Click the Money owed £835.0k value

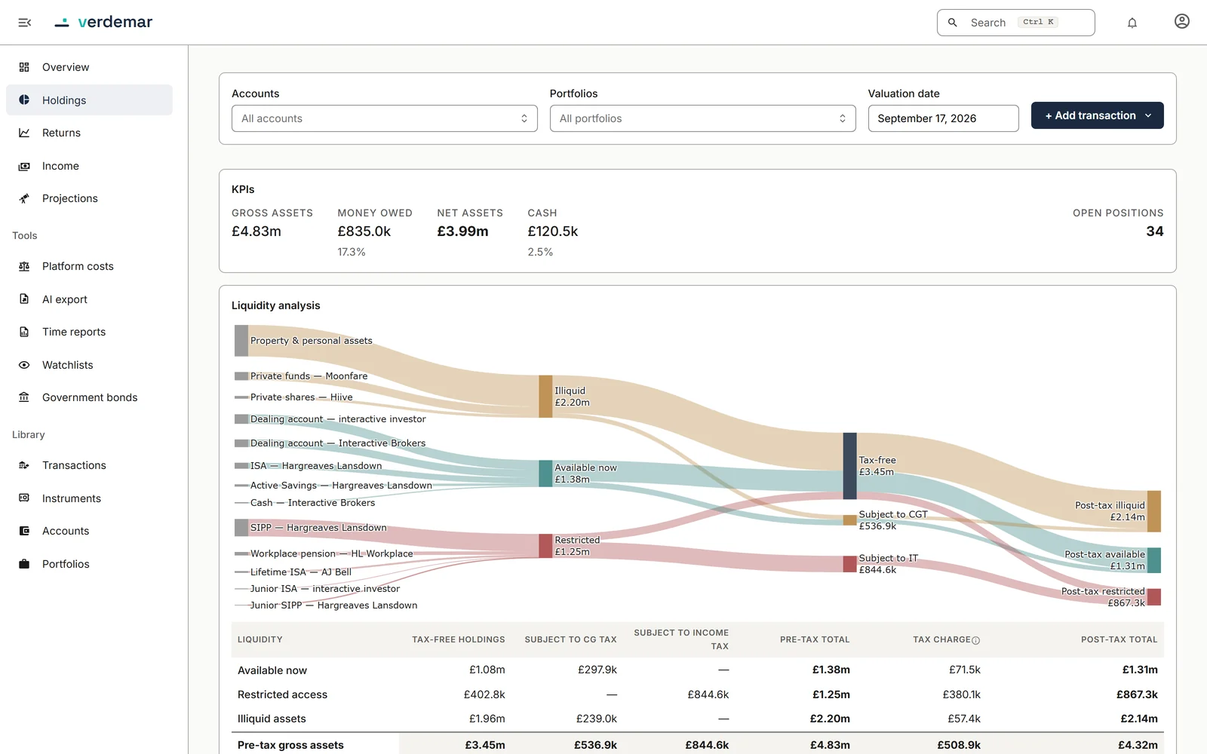click(364, 231)
